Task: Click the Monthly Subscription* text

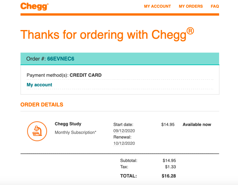Action: coord(76,132)
